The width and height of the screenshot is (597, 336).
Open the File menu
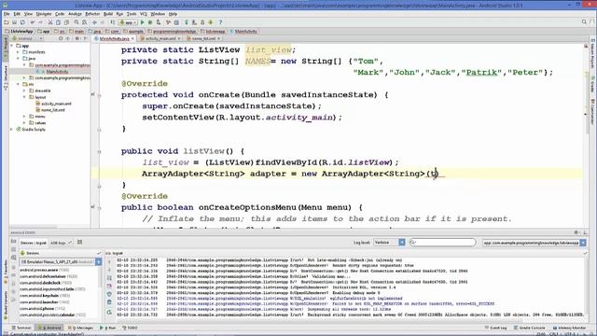coord(7,14)
